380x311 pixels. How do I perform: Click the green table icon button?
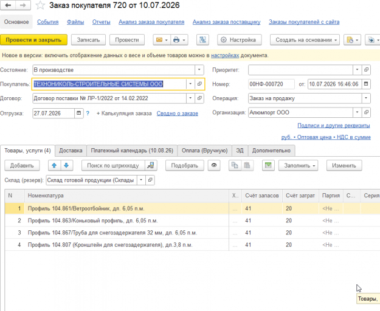point(268,166)
